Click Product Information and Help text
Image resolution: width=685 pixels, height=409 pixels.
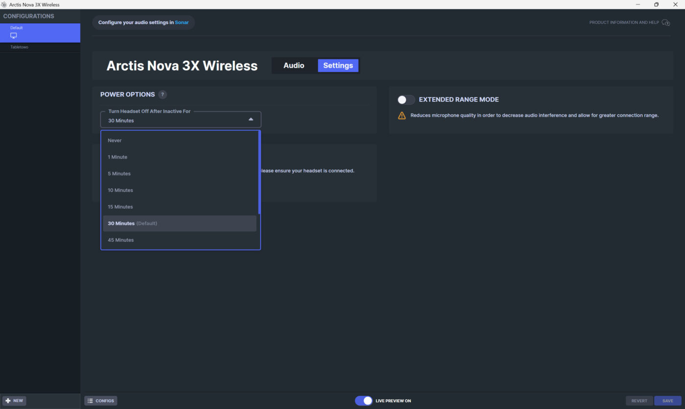click(x=624, y=23)
